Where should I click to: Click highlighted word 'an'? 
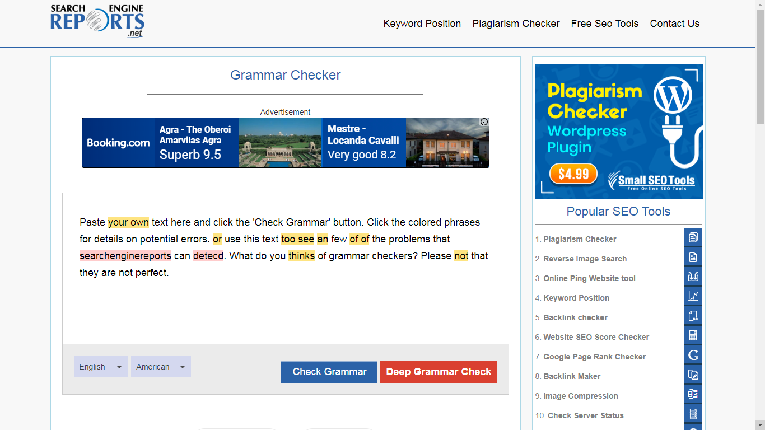tap(323, 239)
